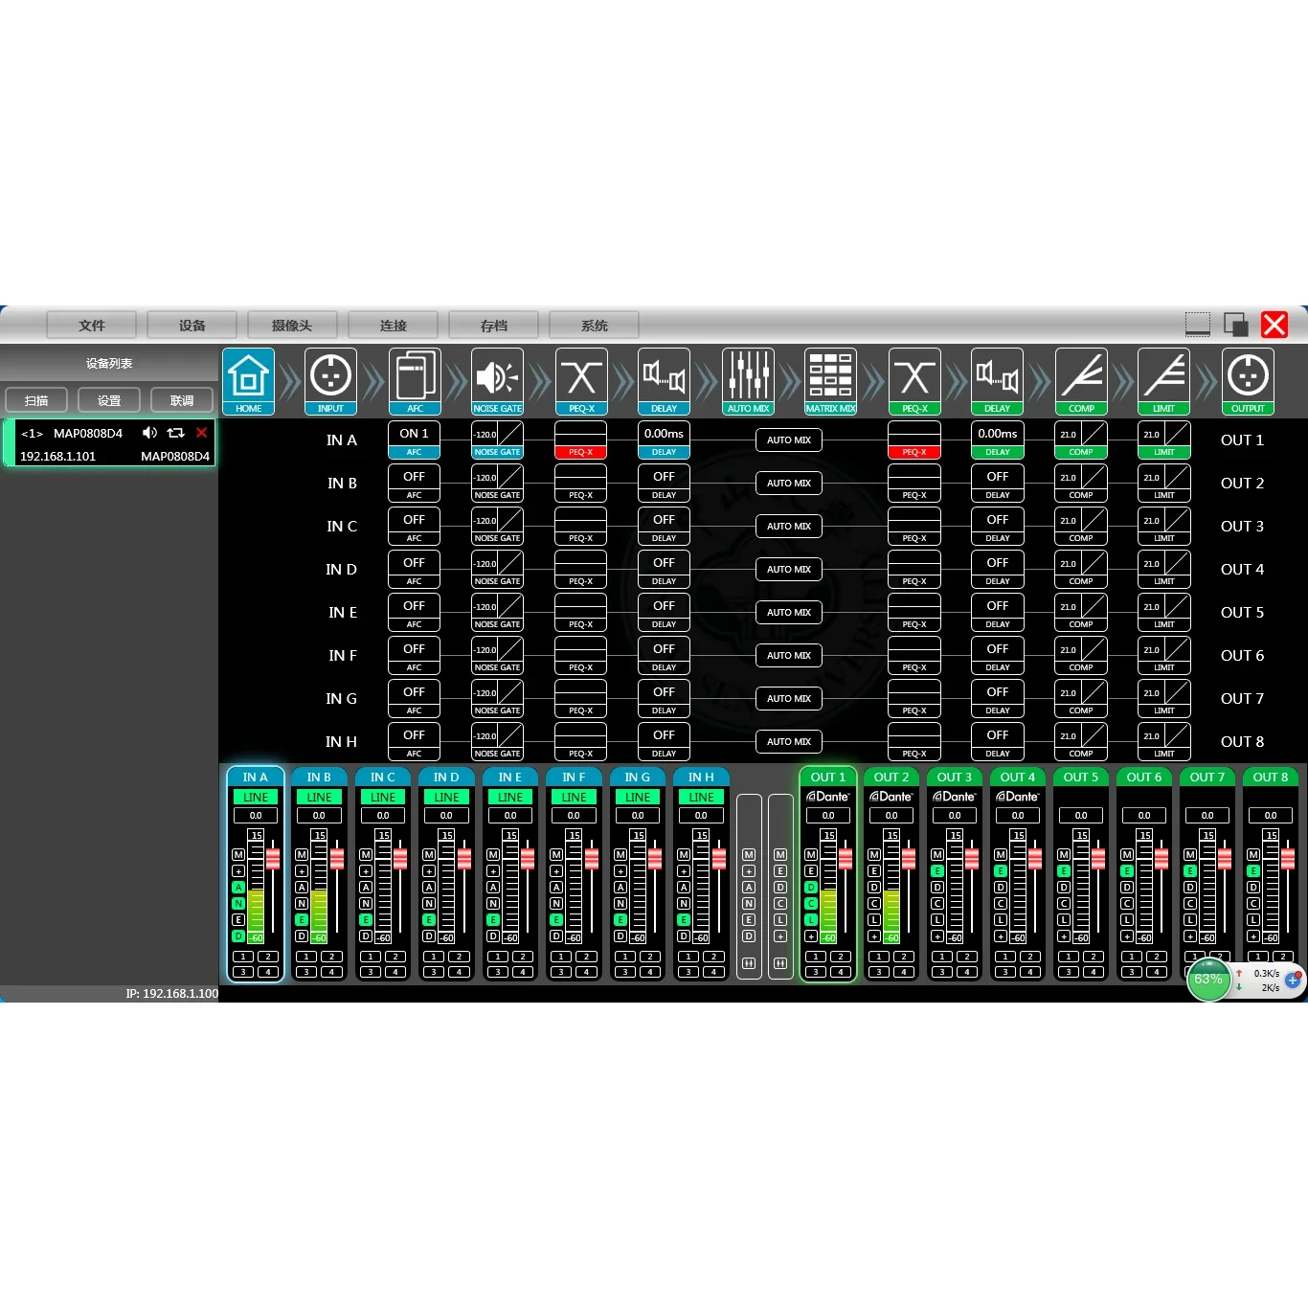Open the 文件 menu
The width and height of the screenshot is (1308, 1308).
tap(92, 326)
